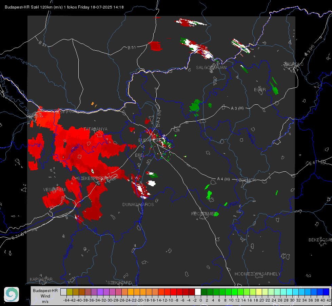Click the 0 value in the legend scale
The image size is (332, 306).
pos(201,300)
